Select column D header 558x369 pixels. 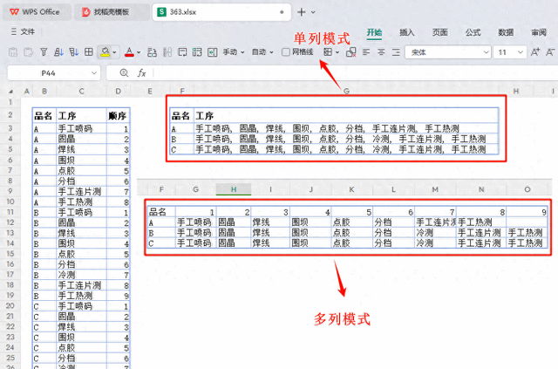click(x=119, y=92)
